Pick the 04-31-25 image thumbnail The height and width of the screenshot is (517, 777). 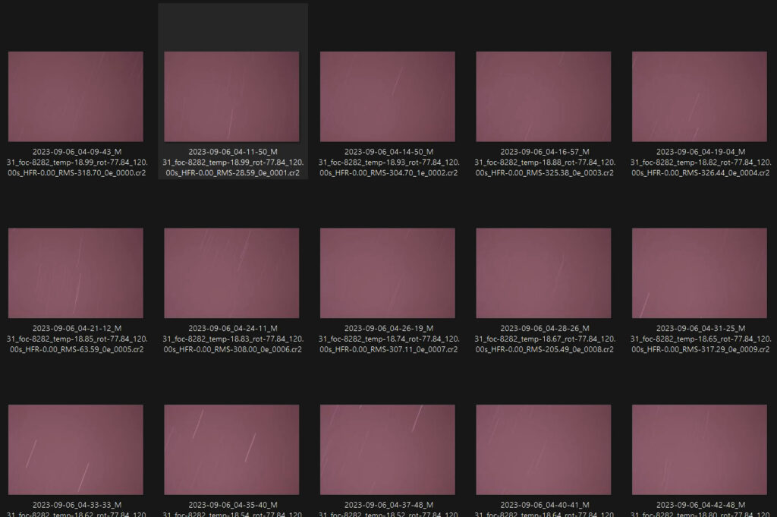tap(699, 273)
